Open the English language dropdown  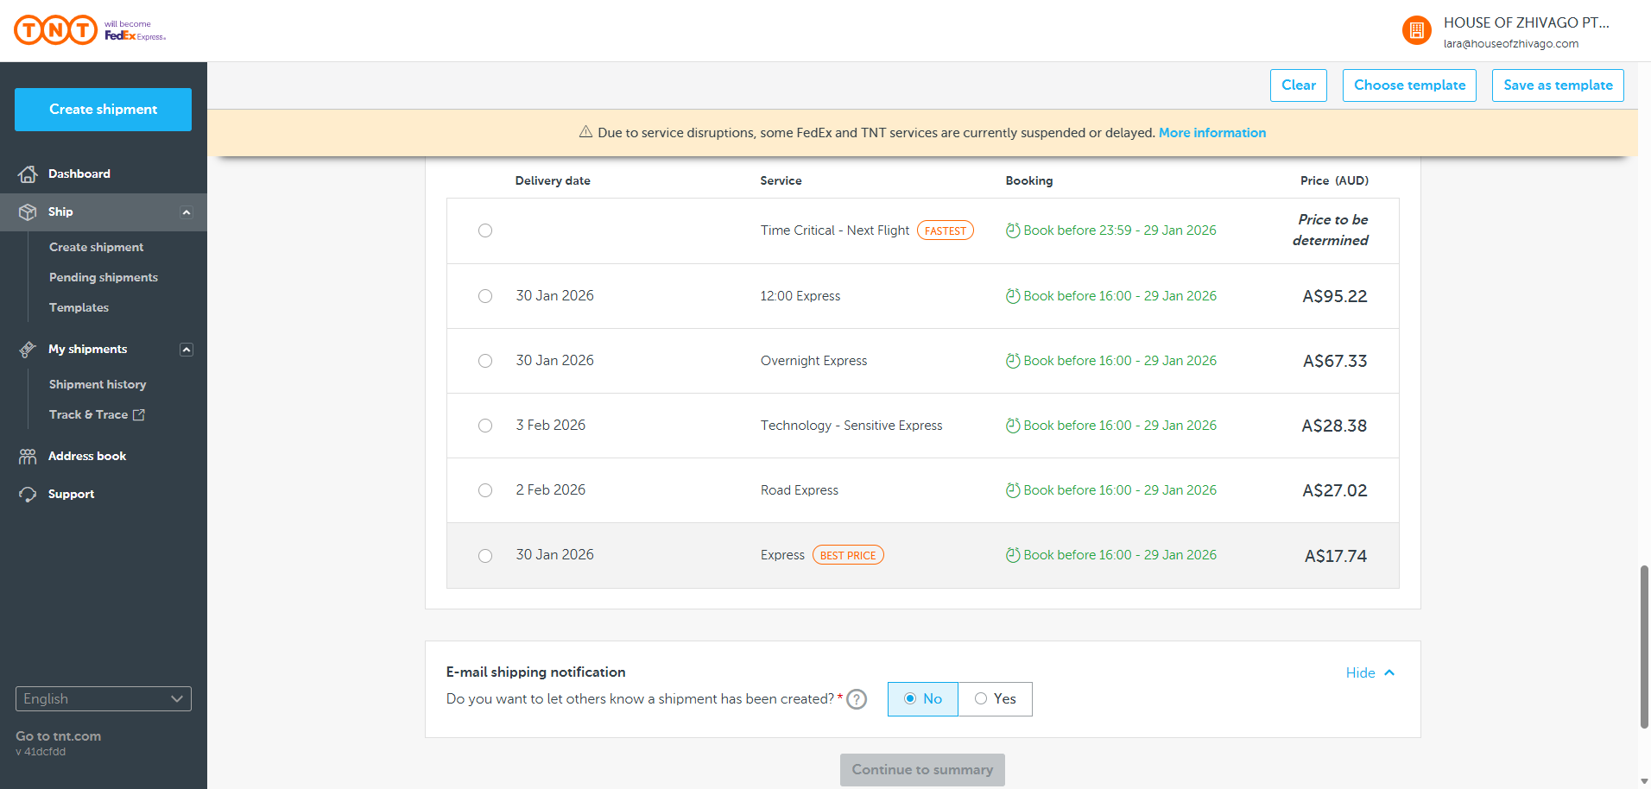104,699
